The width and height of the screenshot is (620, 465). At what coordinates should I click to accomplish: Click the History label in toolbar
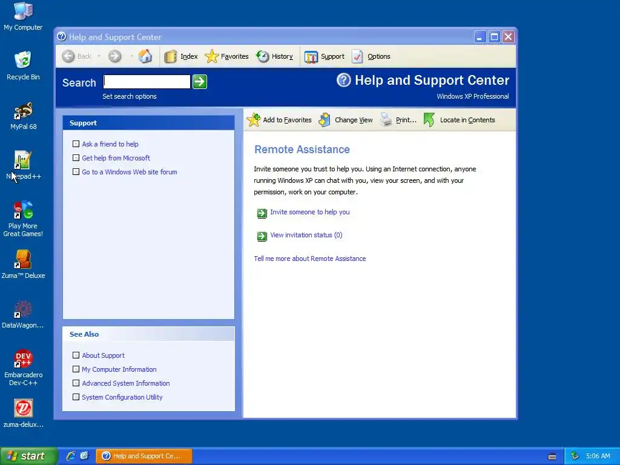click(282, 56)
